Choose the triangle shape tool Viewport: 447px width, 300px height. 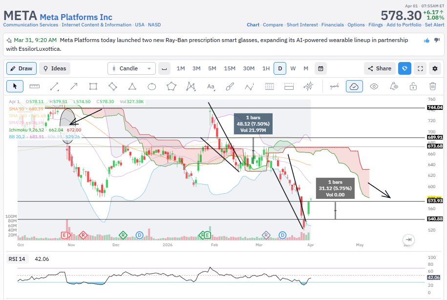pos(132,86)
